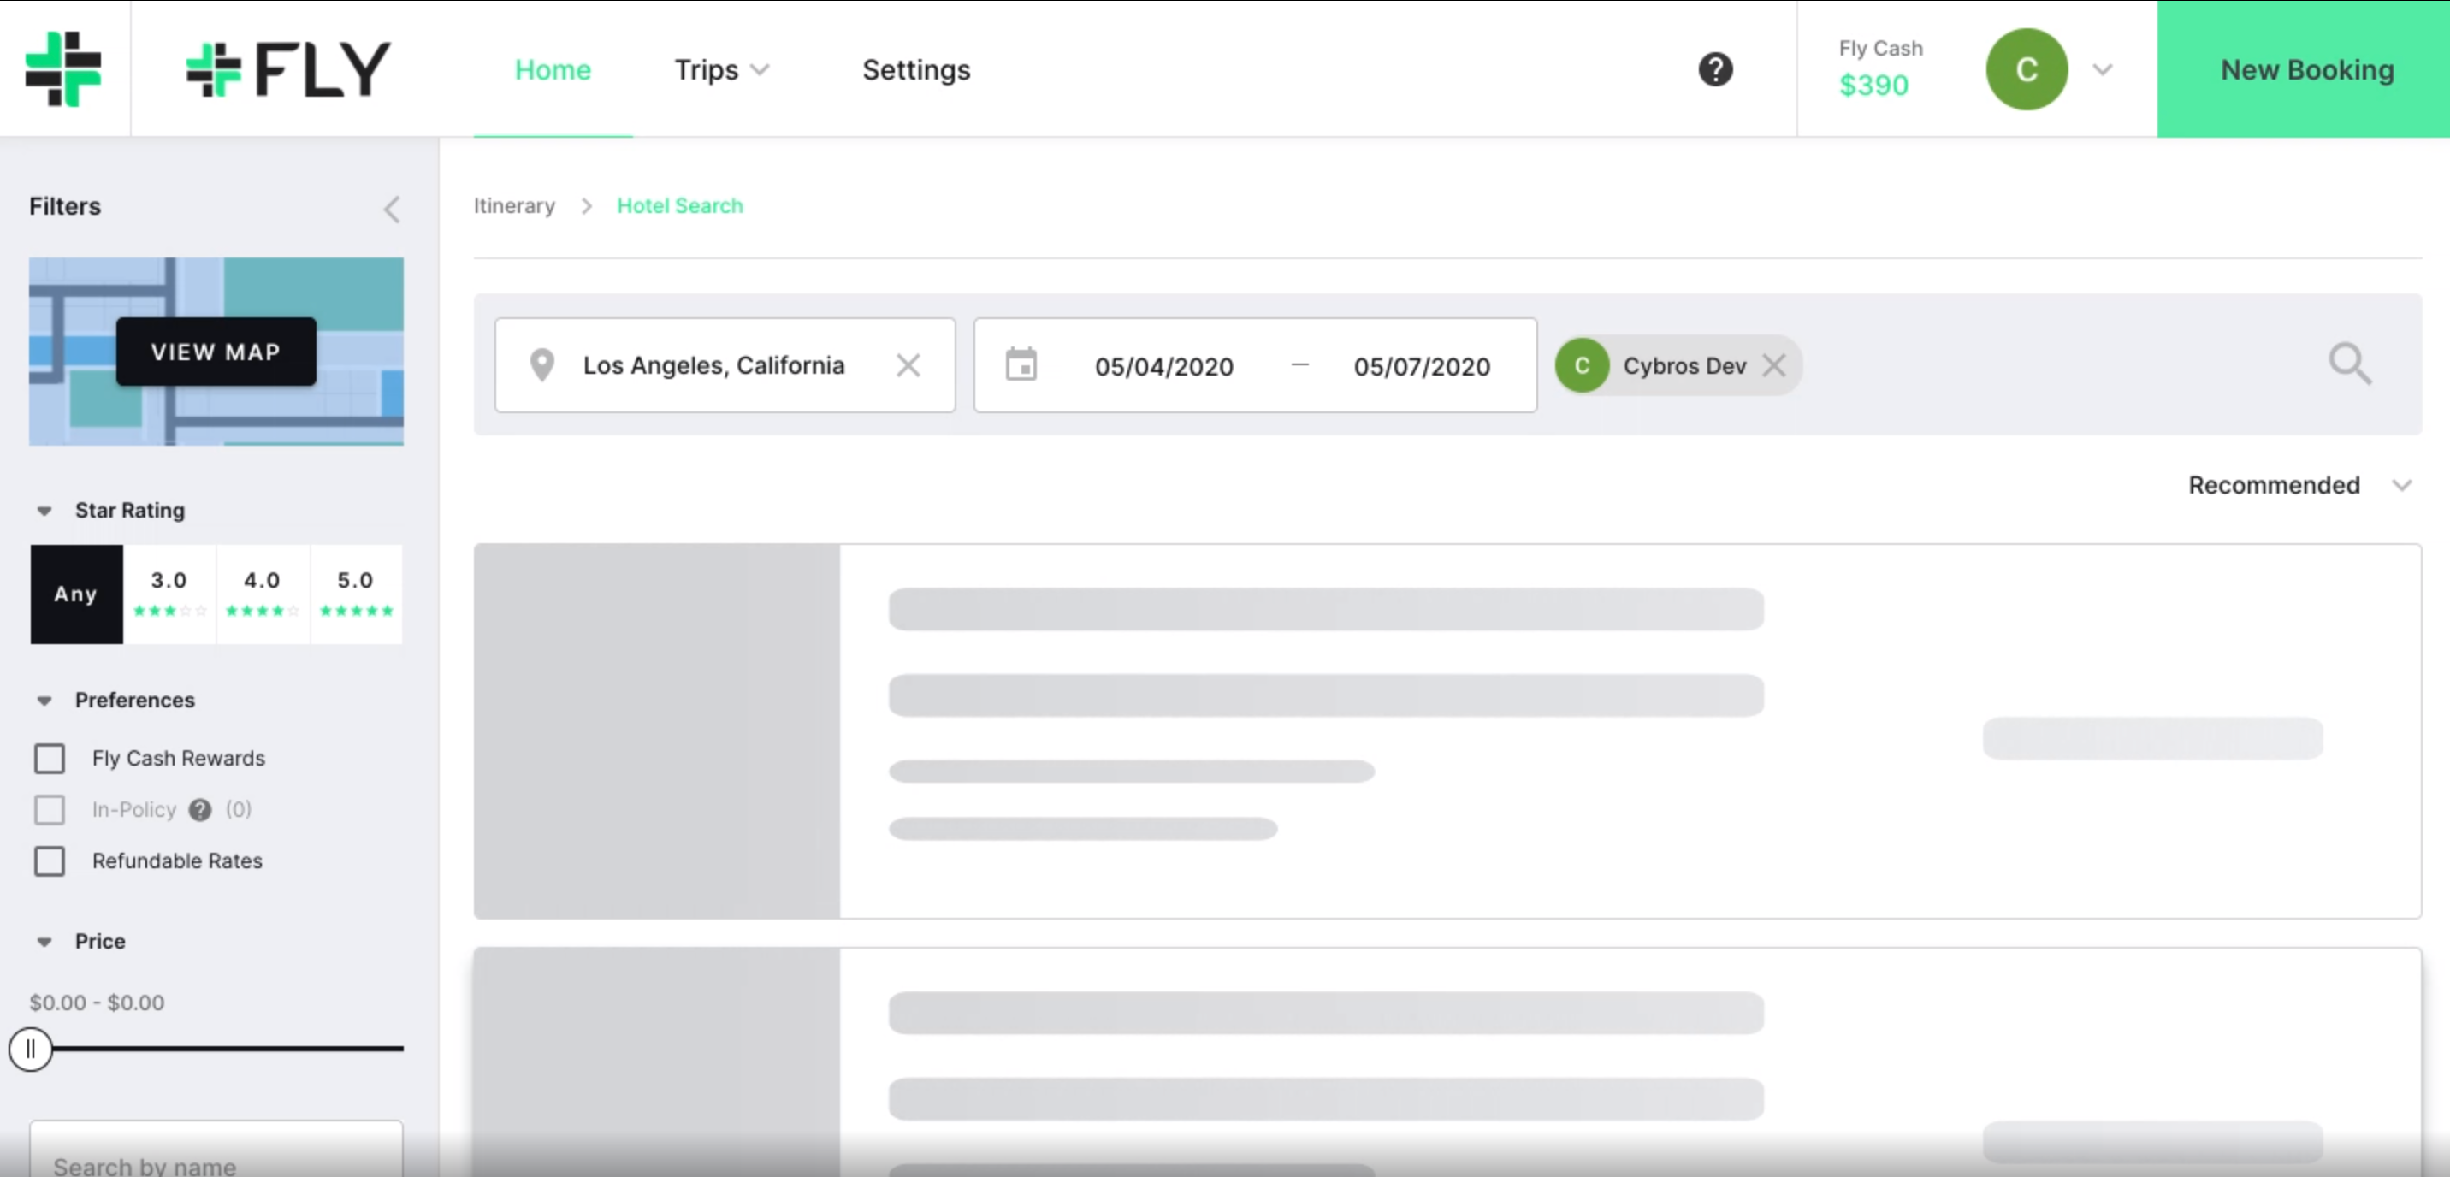Collapse the Filters sidebar arrow
The image size is (2450, 1177).
[392, 210]
